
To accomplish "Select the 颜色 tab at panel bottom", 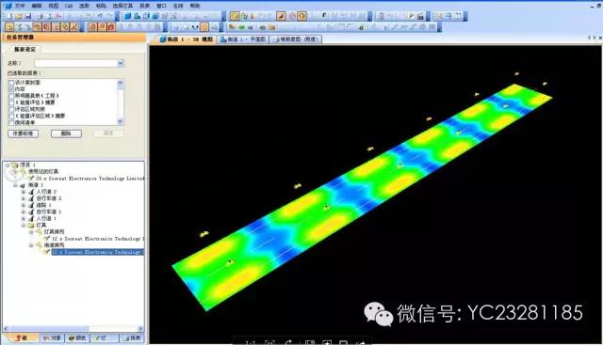I will [77, 338].
